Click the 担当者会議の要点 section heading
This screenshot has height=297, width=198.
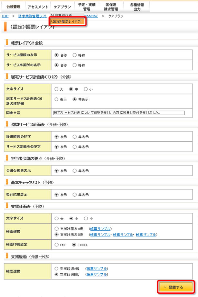(38, 158)
